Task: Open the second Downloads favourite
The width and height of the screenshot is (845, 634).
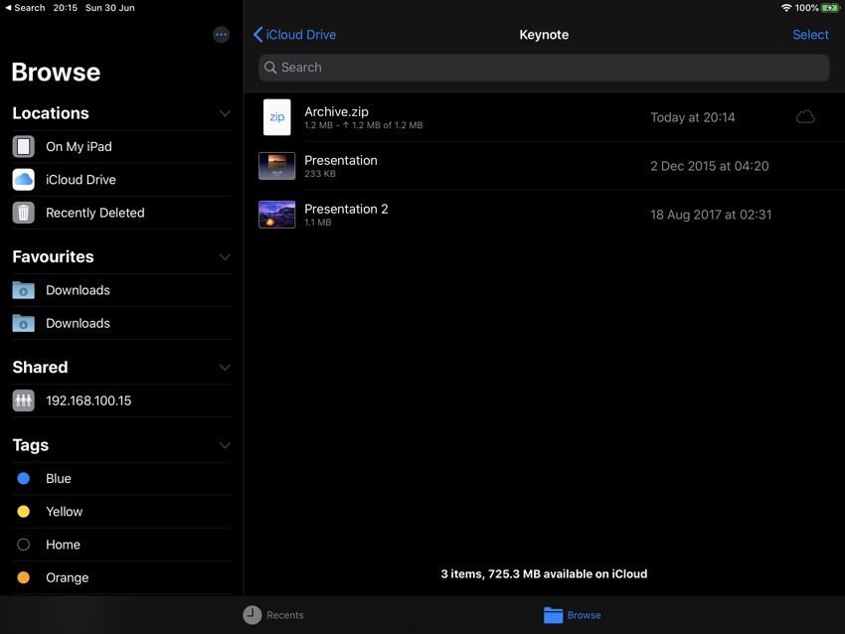Action: [121, 323]
